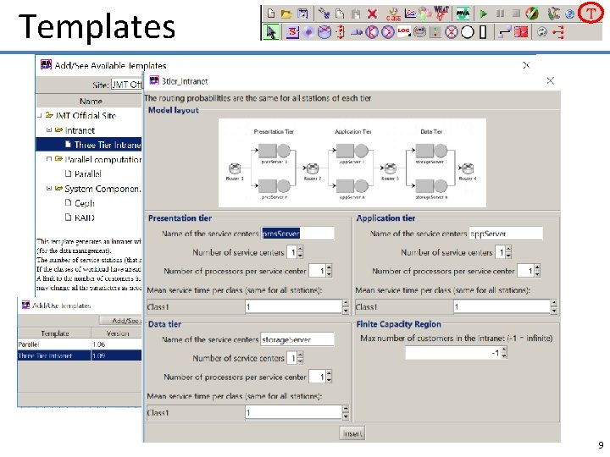
Task: Select the connection link tool
Action: tap(505, 32)
